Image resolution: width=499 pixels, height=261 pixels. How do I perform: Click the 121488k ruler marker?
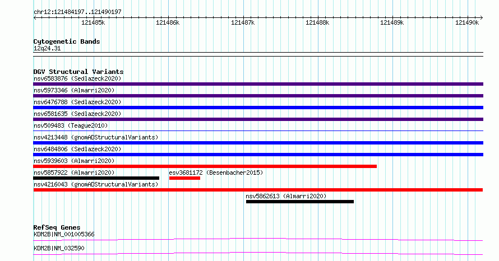317,22
